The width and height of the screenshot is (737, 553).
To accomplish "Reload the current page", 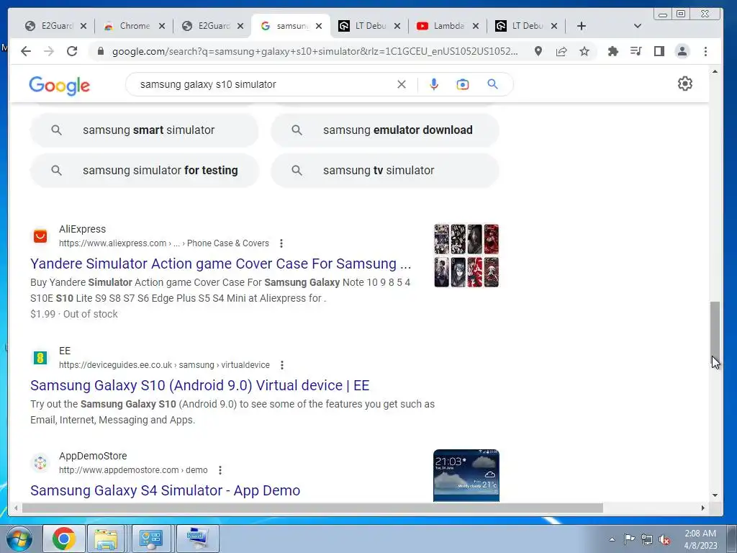I will (72, 51).
